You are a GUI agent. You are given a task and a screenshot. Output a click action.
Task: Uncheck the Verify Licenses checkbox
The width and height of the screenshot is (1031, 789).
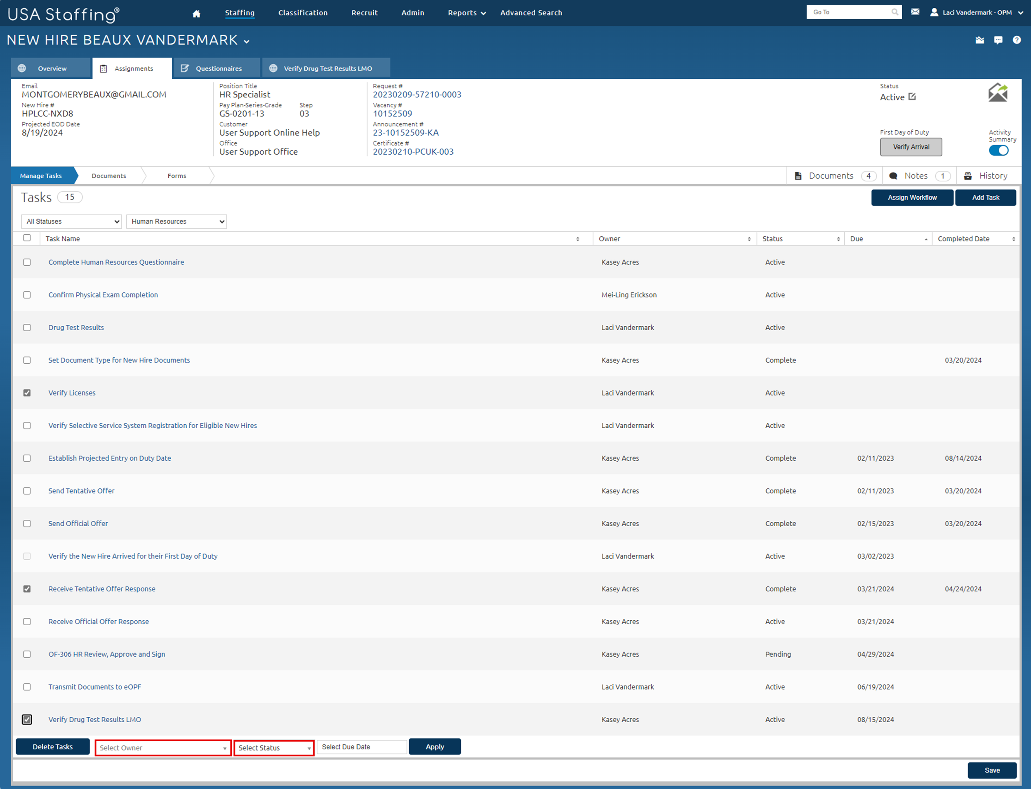point(27,393)
